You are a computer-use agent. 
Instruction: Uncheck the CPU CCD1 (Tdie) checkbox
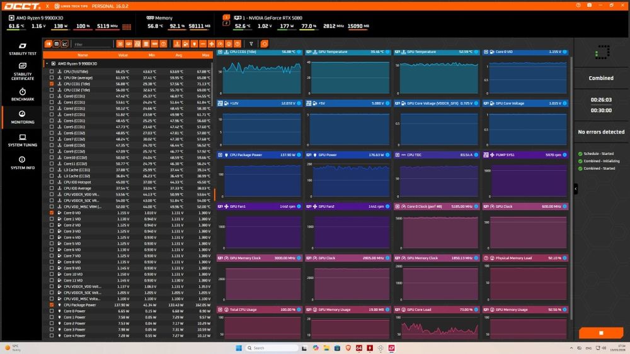(52, 84)
